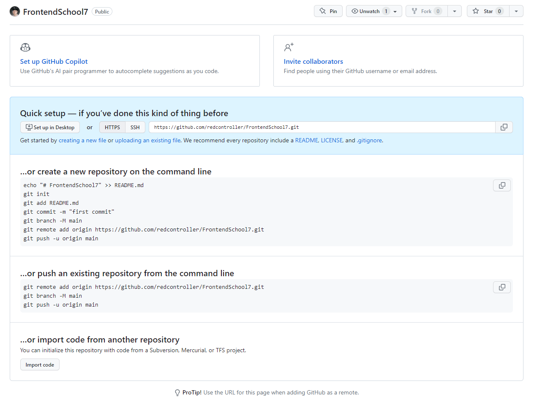Click the Set up in Desktop button
The height and width of the screenshot is (405, 537).
(x=50, y=127)
